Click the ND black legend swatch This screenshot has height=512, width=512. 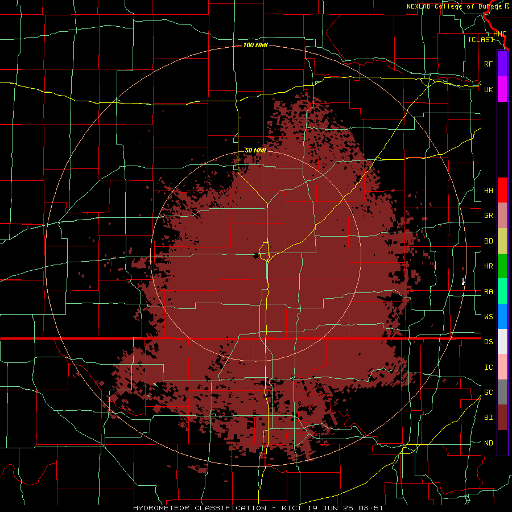[x=502, y=443]
